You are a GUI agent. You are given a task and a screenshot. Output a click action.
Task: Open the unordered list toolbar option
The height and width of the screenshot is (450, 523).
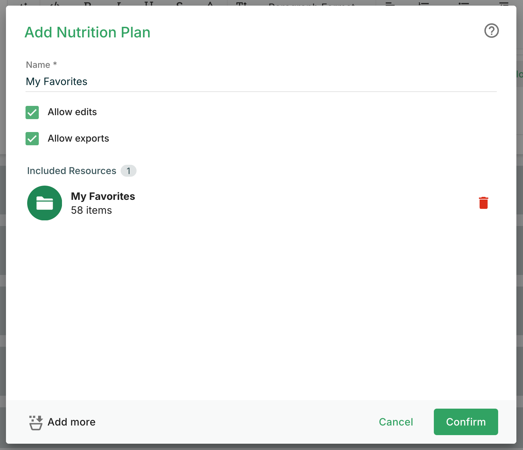point(464,3)
